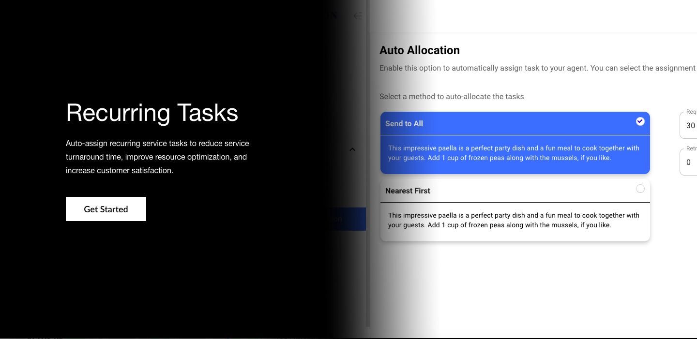Select the Send to All radio checkmark
This screenshot has width=697, height=339.
(640, 121)
